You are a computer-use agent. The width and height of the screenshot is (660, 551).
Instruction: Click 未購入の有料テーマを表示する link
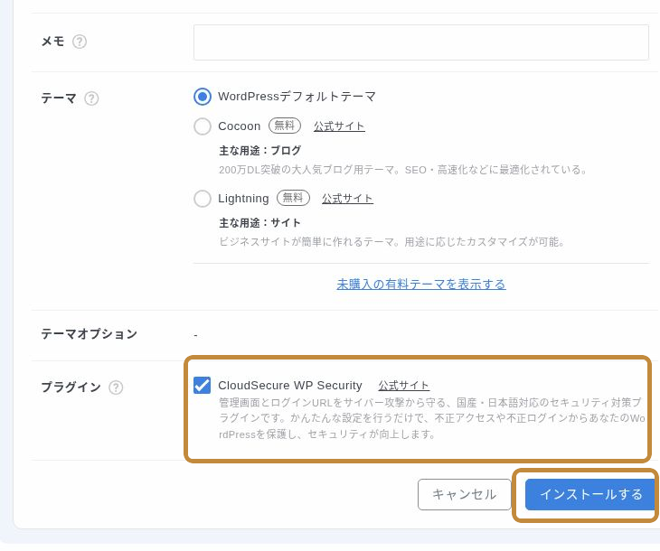421,285
